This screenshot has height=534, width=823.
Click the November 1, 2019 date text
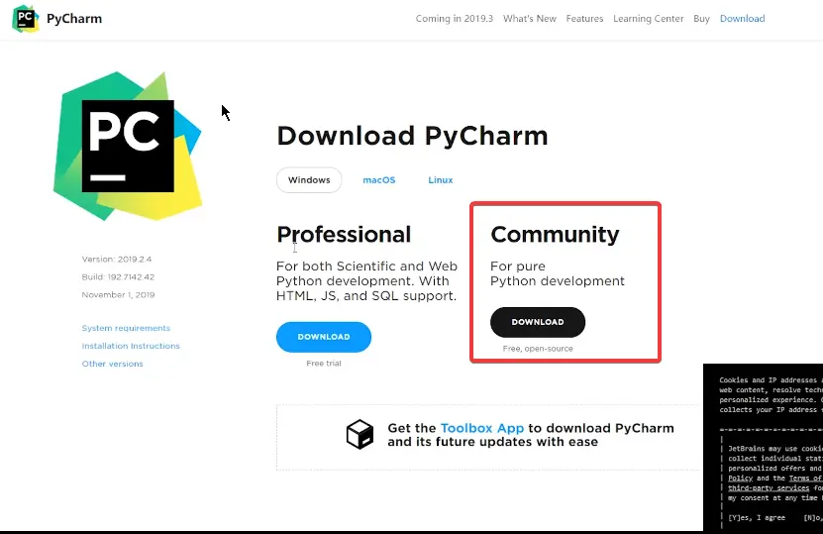tap(118, 295)
